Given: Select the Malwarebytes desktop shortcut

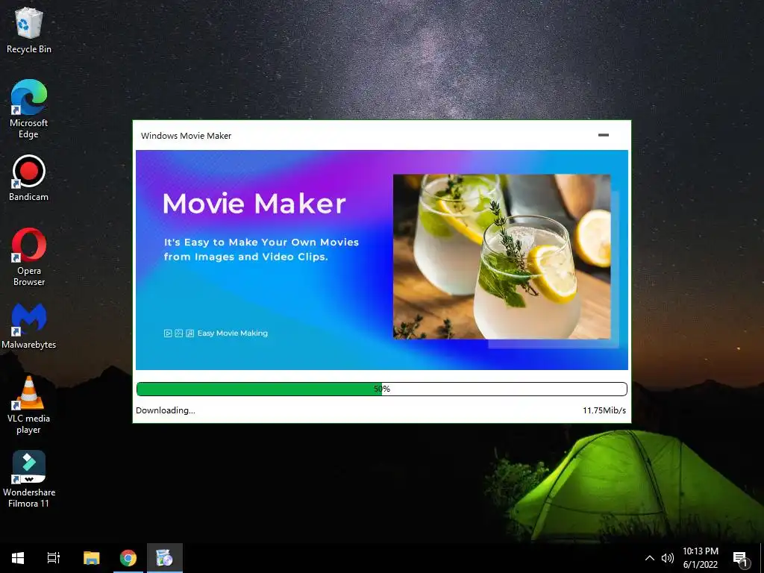Looking at the screenshot, I should (29, 325).
